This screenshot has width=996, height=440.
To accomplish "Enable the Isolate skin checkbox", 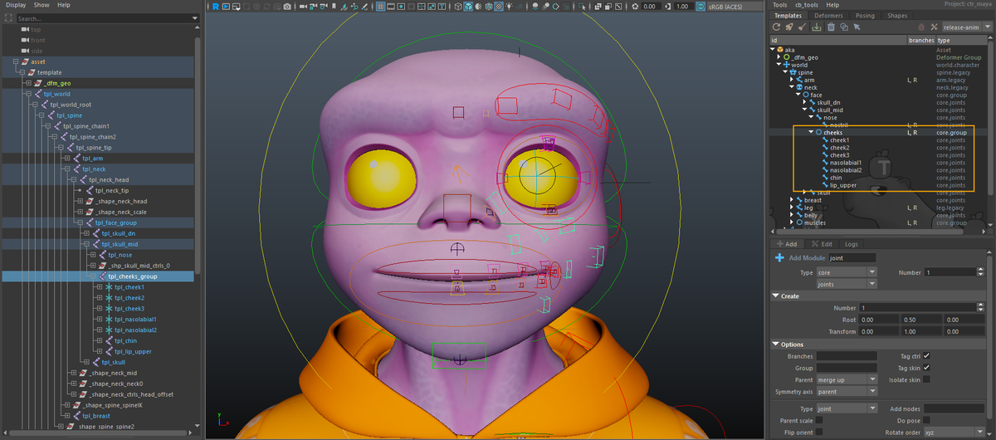I will tap(926, 379).
